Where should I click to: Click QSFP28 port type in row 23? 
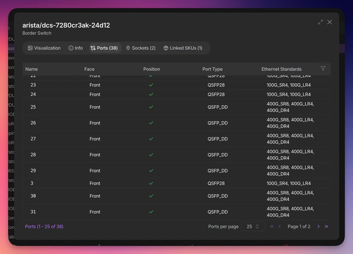click(x=216, y=85)
